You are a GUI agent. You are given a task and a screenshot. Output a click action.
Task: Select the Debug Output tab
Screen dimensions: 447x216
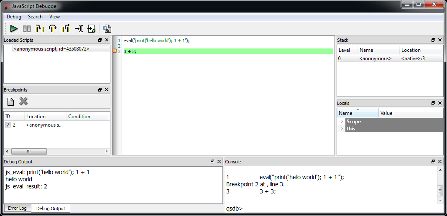click(x=51, y=208)
